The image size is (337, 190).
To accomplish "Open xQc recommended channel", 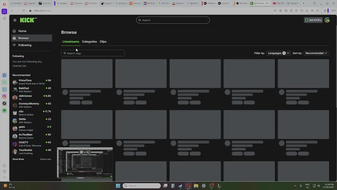I will pos(32,113).
